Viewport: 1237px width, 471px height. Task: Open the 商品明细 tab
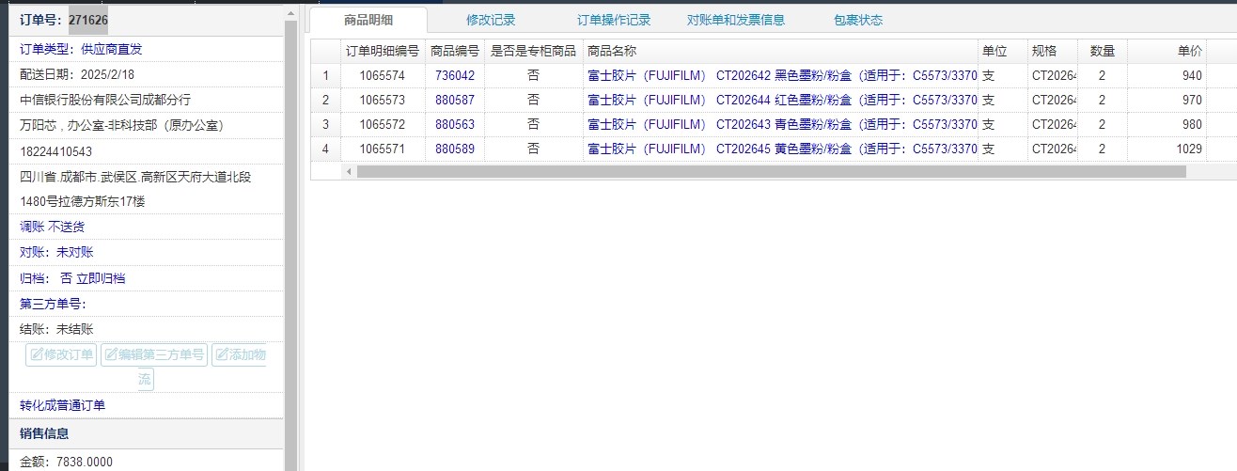(x=368, y=20)
